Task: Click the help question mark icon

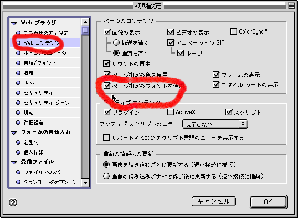Action: 13,203
